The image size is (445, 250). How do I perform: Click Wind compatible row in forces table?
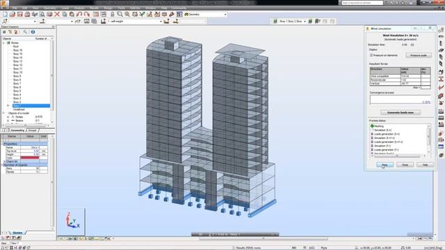click(400, 76)
